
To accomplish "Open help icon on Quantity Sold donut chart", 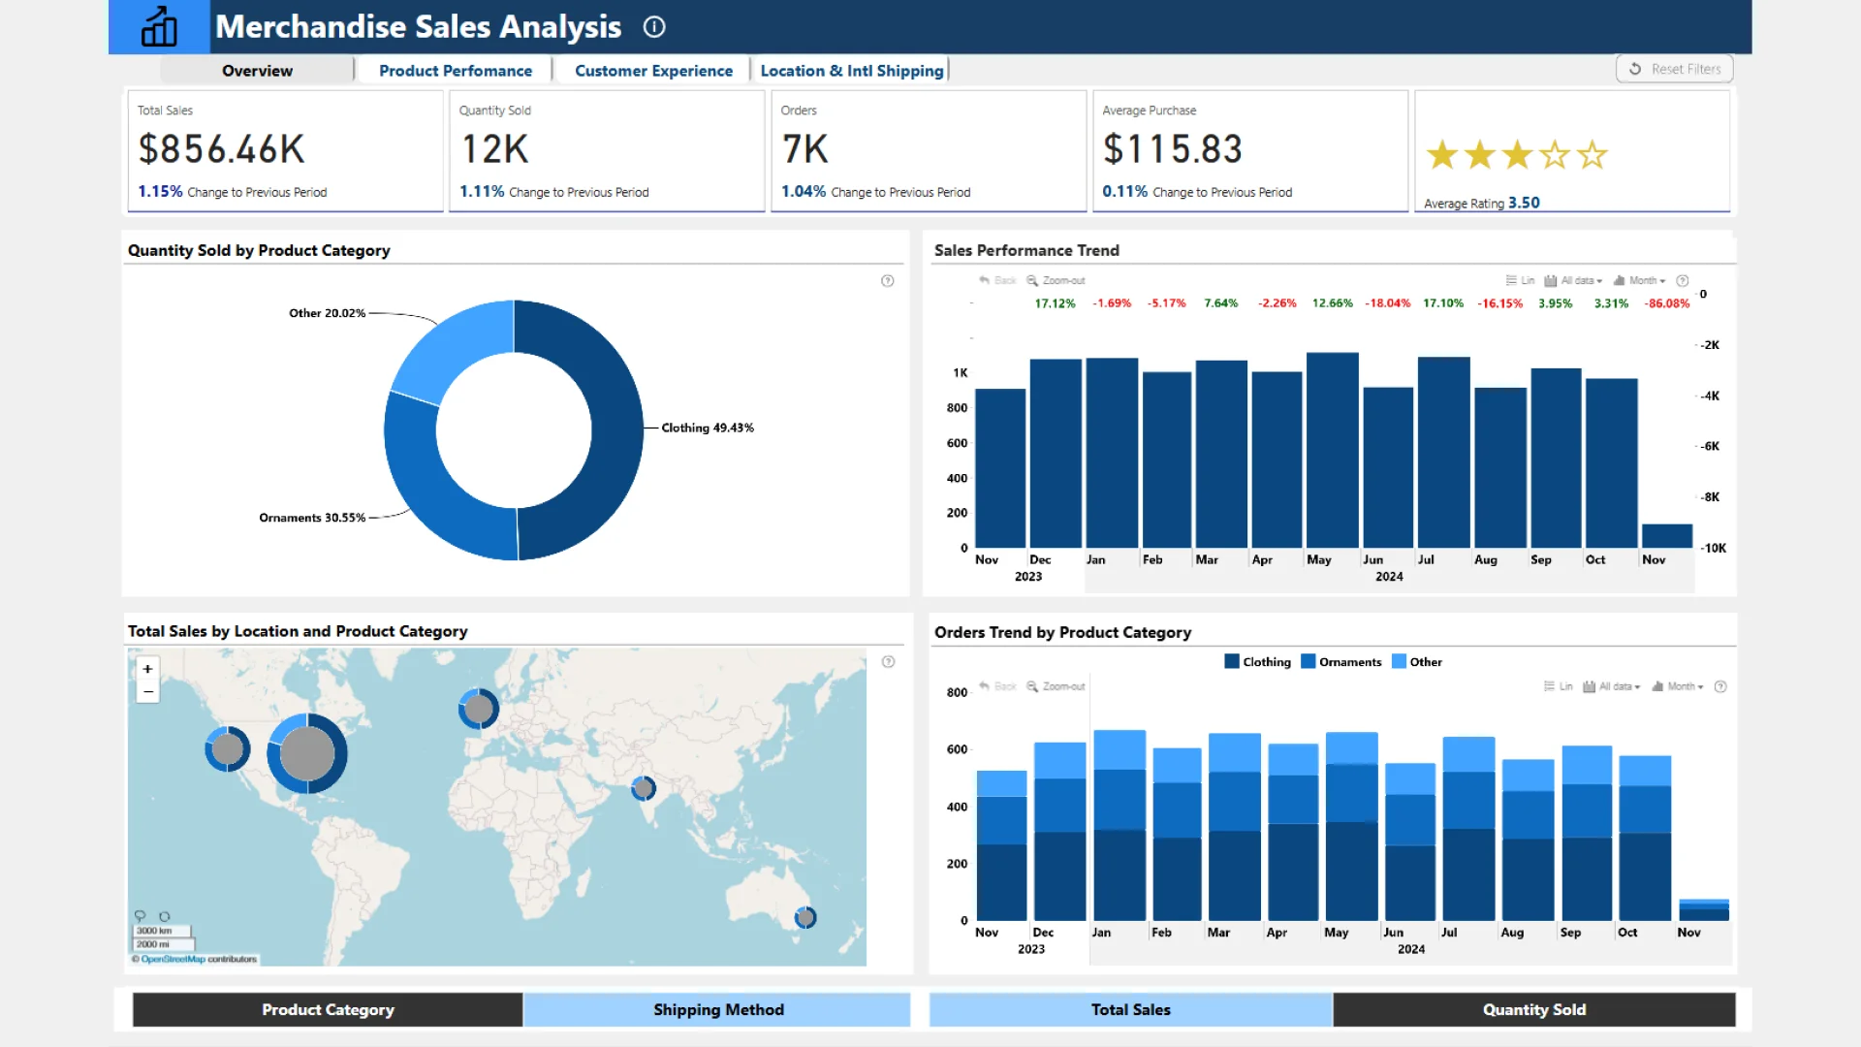I will click(x=887, y=281).
